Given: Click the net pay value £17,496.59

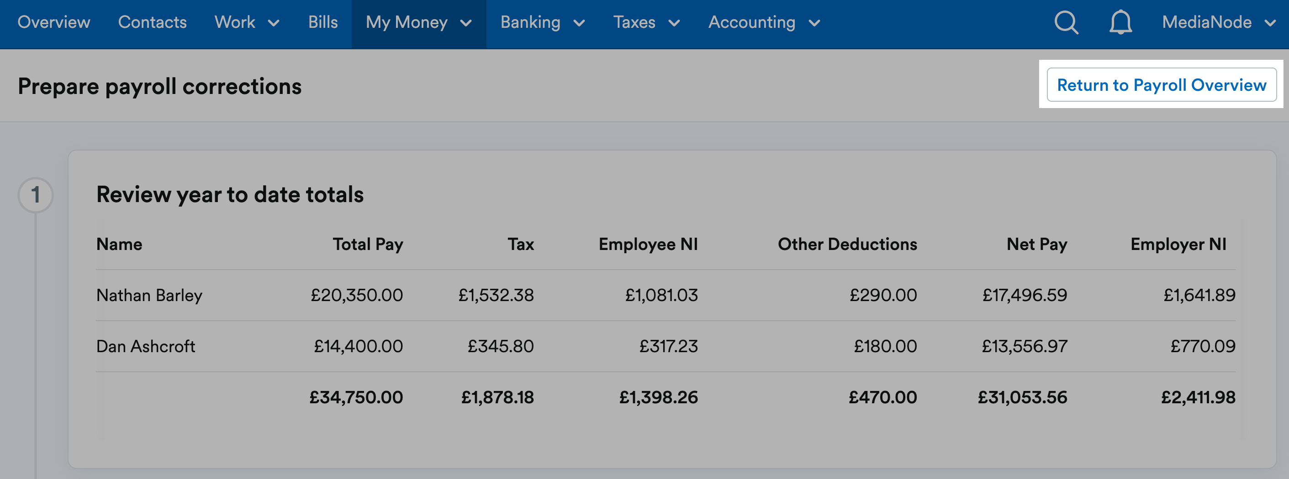Looking at the screenshot, I should click(x=1025, y=296).
